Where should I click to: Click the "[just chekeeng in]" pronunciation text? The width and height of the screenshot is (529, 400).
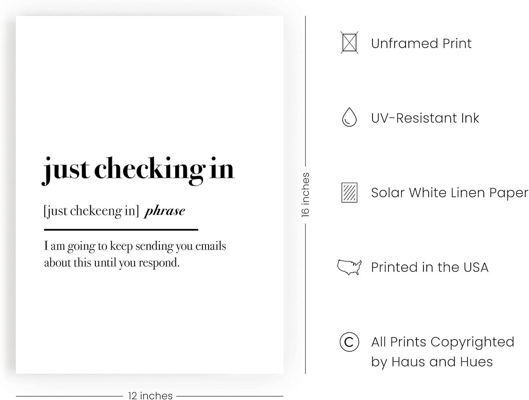(x=91, y=211)
